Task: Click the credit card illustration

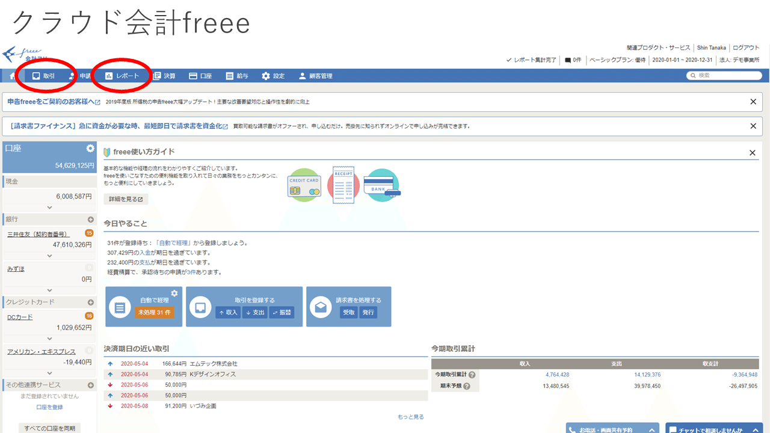Action: [x=305, y=185]
